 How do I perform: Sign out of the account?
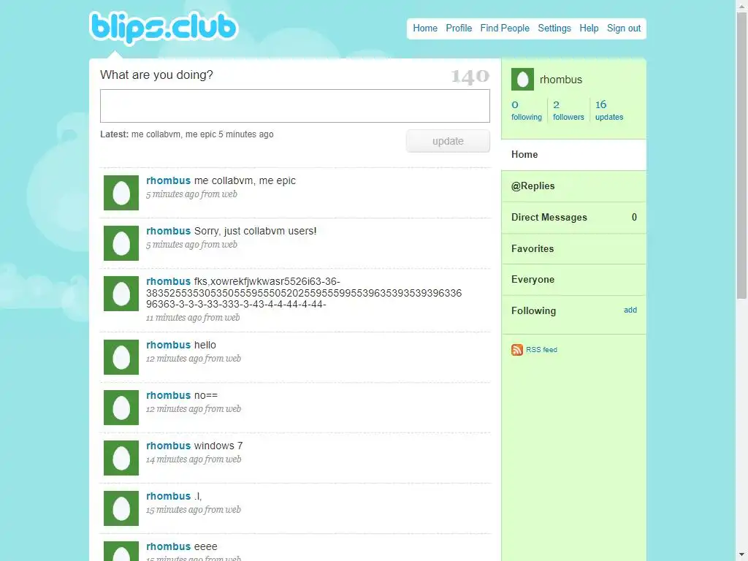pos(624,28)
